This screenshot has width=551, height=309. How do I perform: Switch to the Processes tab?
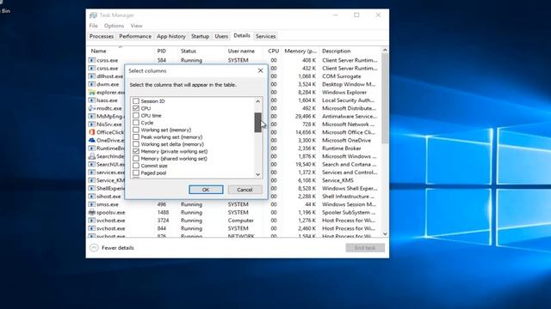(102, 36)
